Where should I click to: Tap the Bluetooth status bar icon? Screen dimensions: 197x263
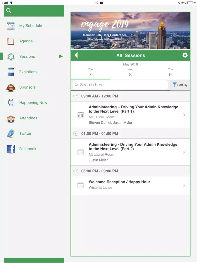pos(179,3)
